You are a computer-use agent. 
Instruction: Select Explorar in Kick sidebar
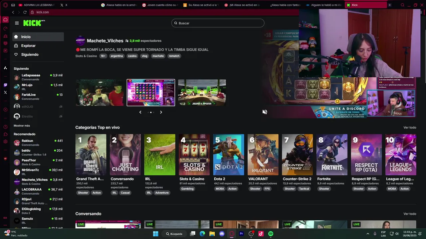pyautogui.click(x=38, y=46)
